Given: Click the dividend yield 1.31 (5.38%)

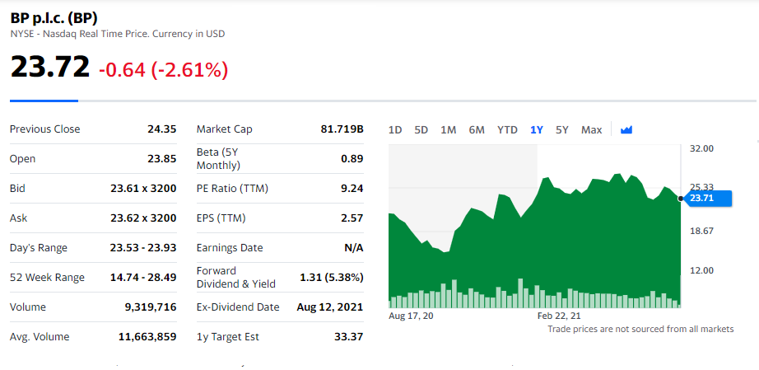Looking at the screenshot, I should 332,278.
